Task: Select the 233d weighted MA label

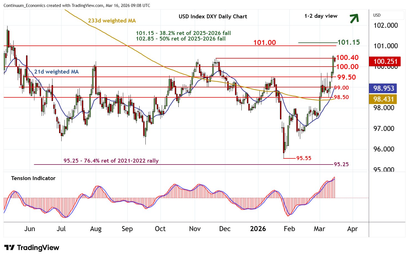Action: (x=112, y=21)
